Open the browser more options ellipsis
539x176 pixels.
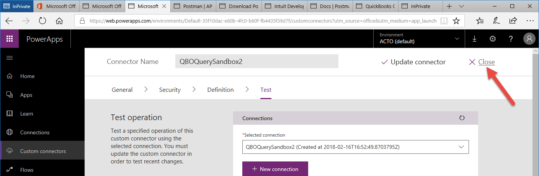point(530,21)
